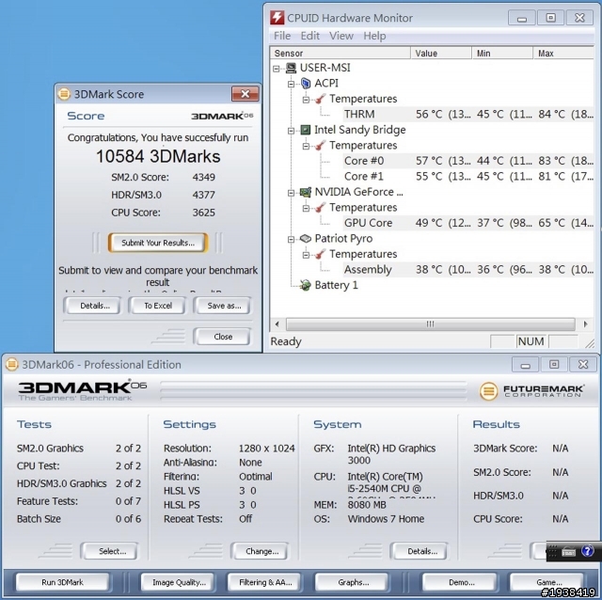Screen dimensions: 602x600
Task: Click the Min column header
Action: click(502, 53)
